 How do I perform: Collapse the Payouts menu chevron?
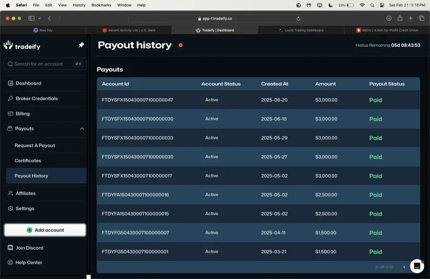tap(82, 128)
